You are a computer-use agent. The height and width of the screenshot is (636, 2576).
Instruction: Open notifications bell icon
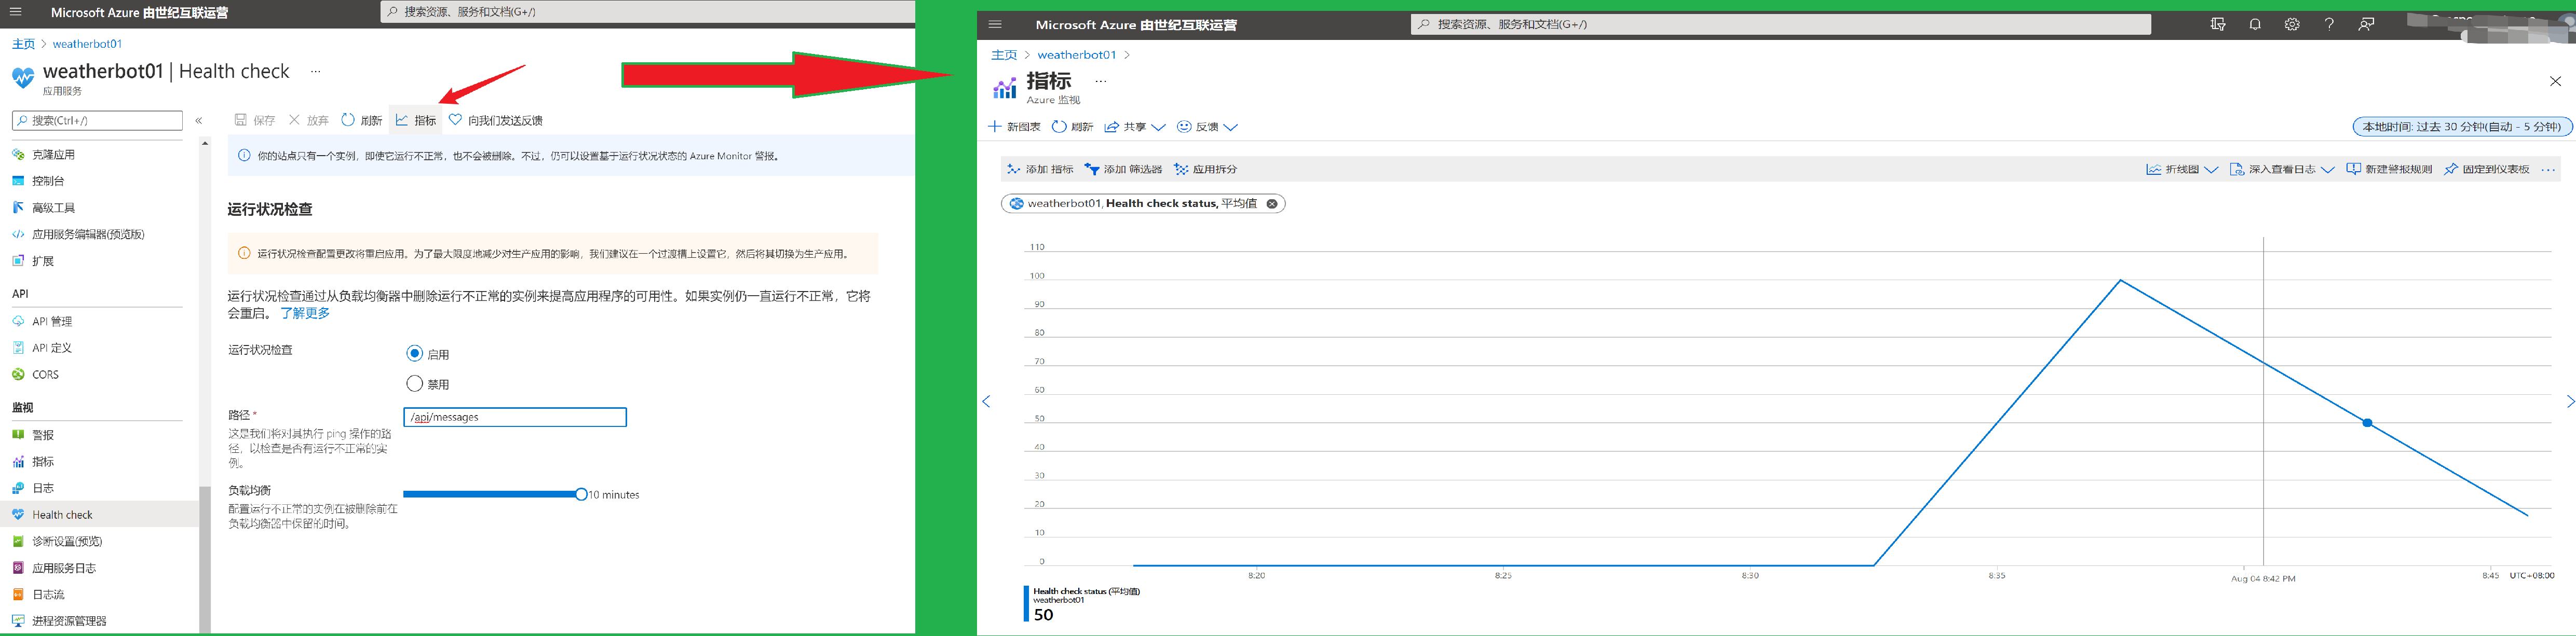coord(2255,24)
